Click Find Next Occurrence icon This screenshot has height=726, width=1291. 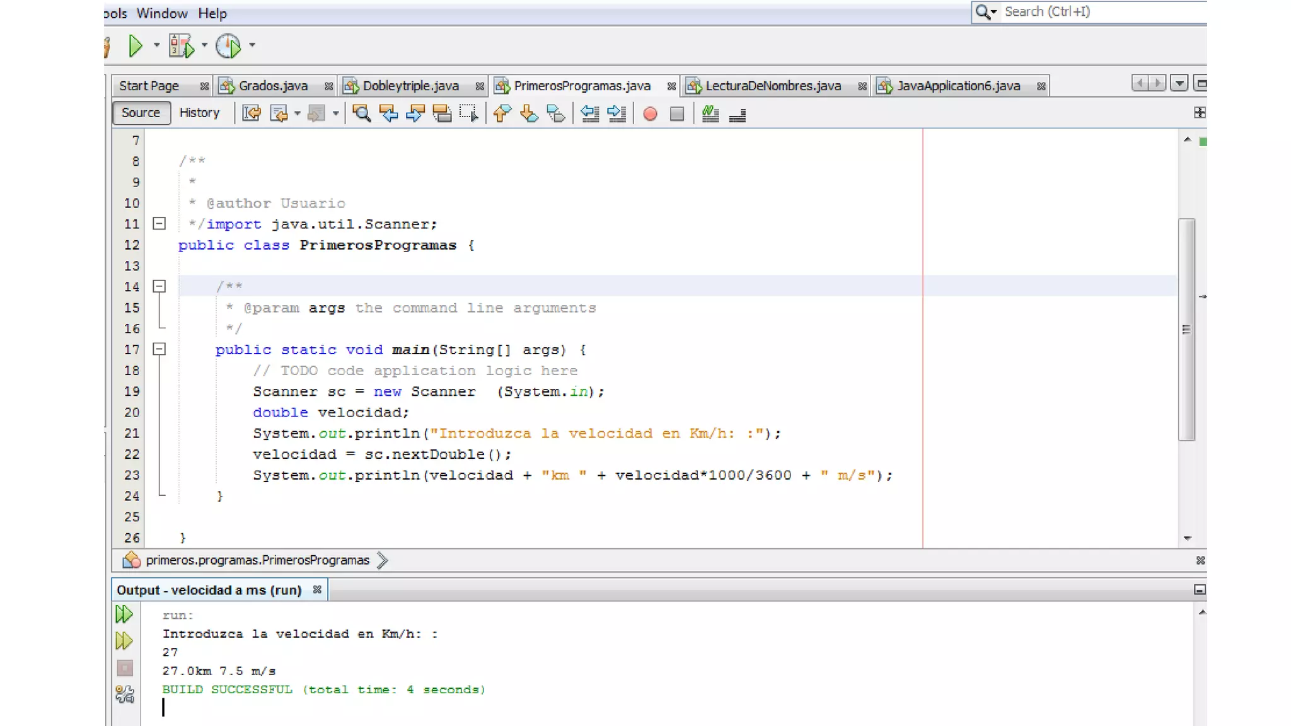pyautogui.click(x=415, y=113)
